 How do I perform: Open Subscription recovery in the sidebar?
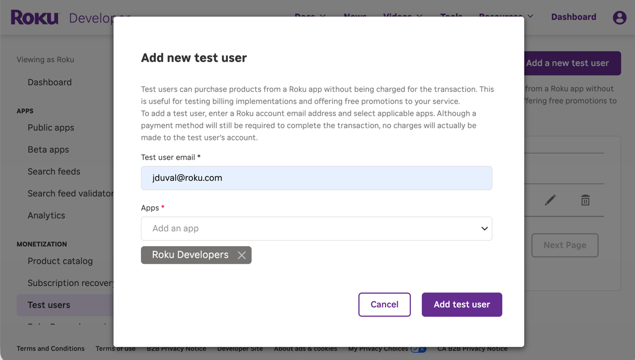coord(70,283)
